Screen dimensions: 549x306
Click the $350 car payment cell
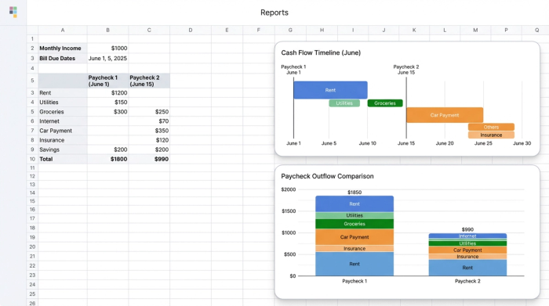click(x=149, y=131)
